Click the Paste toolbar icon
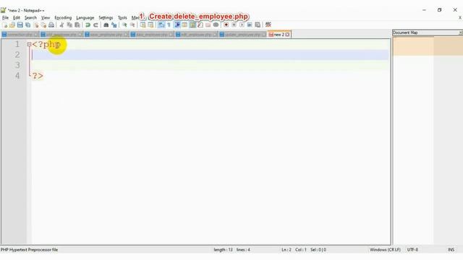 [77, 25]
